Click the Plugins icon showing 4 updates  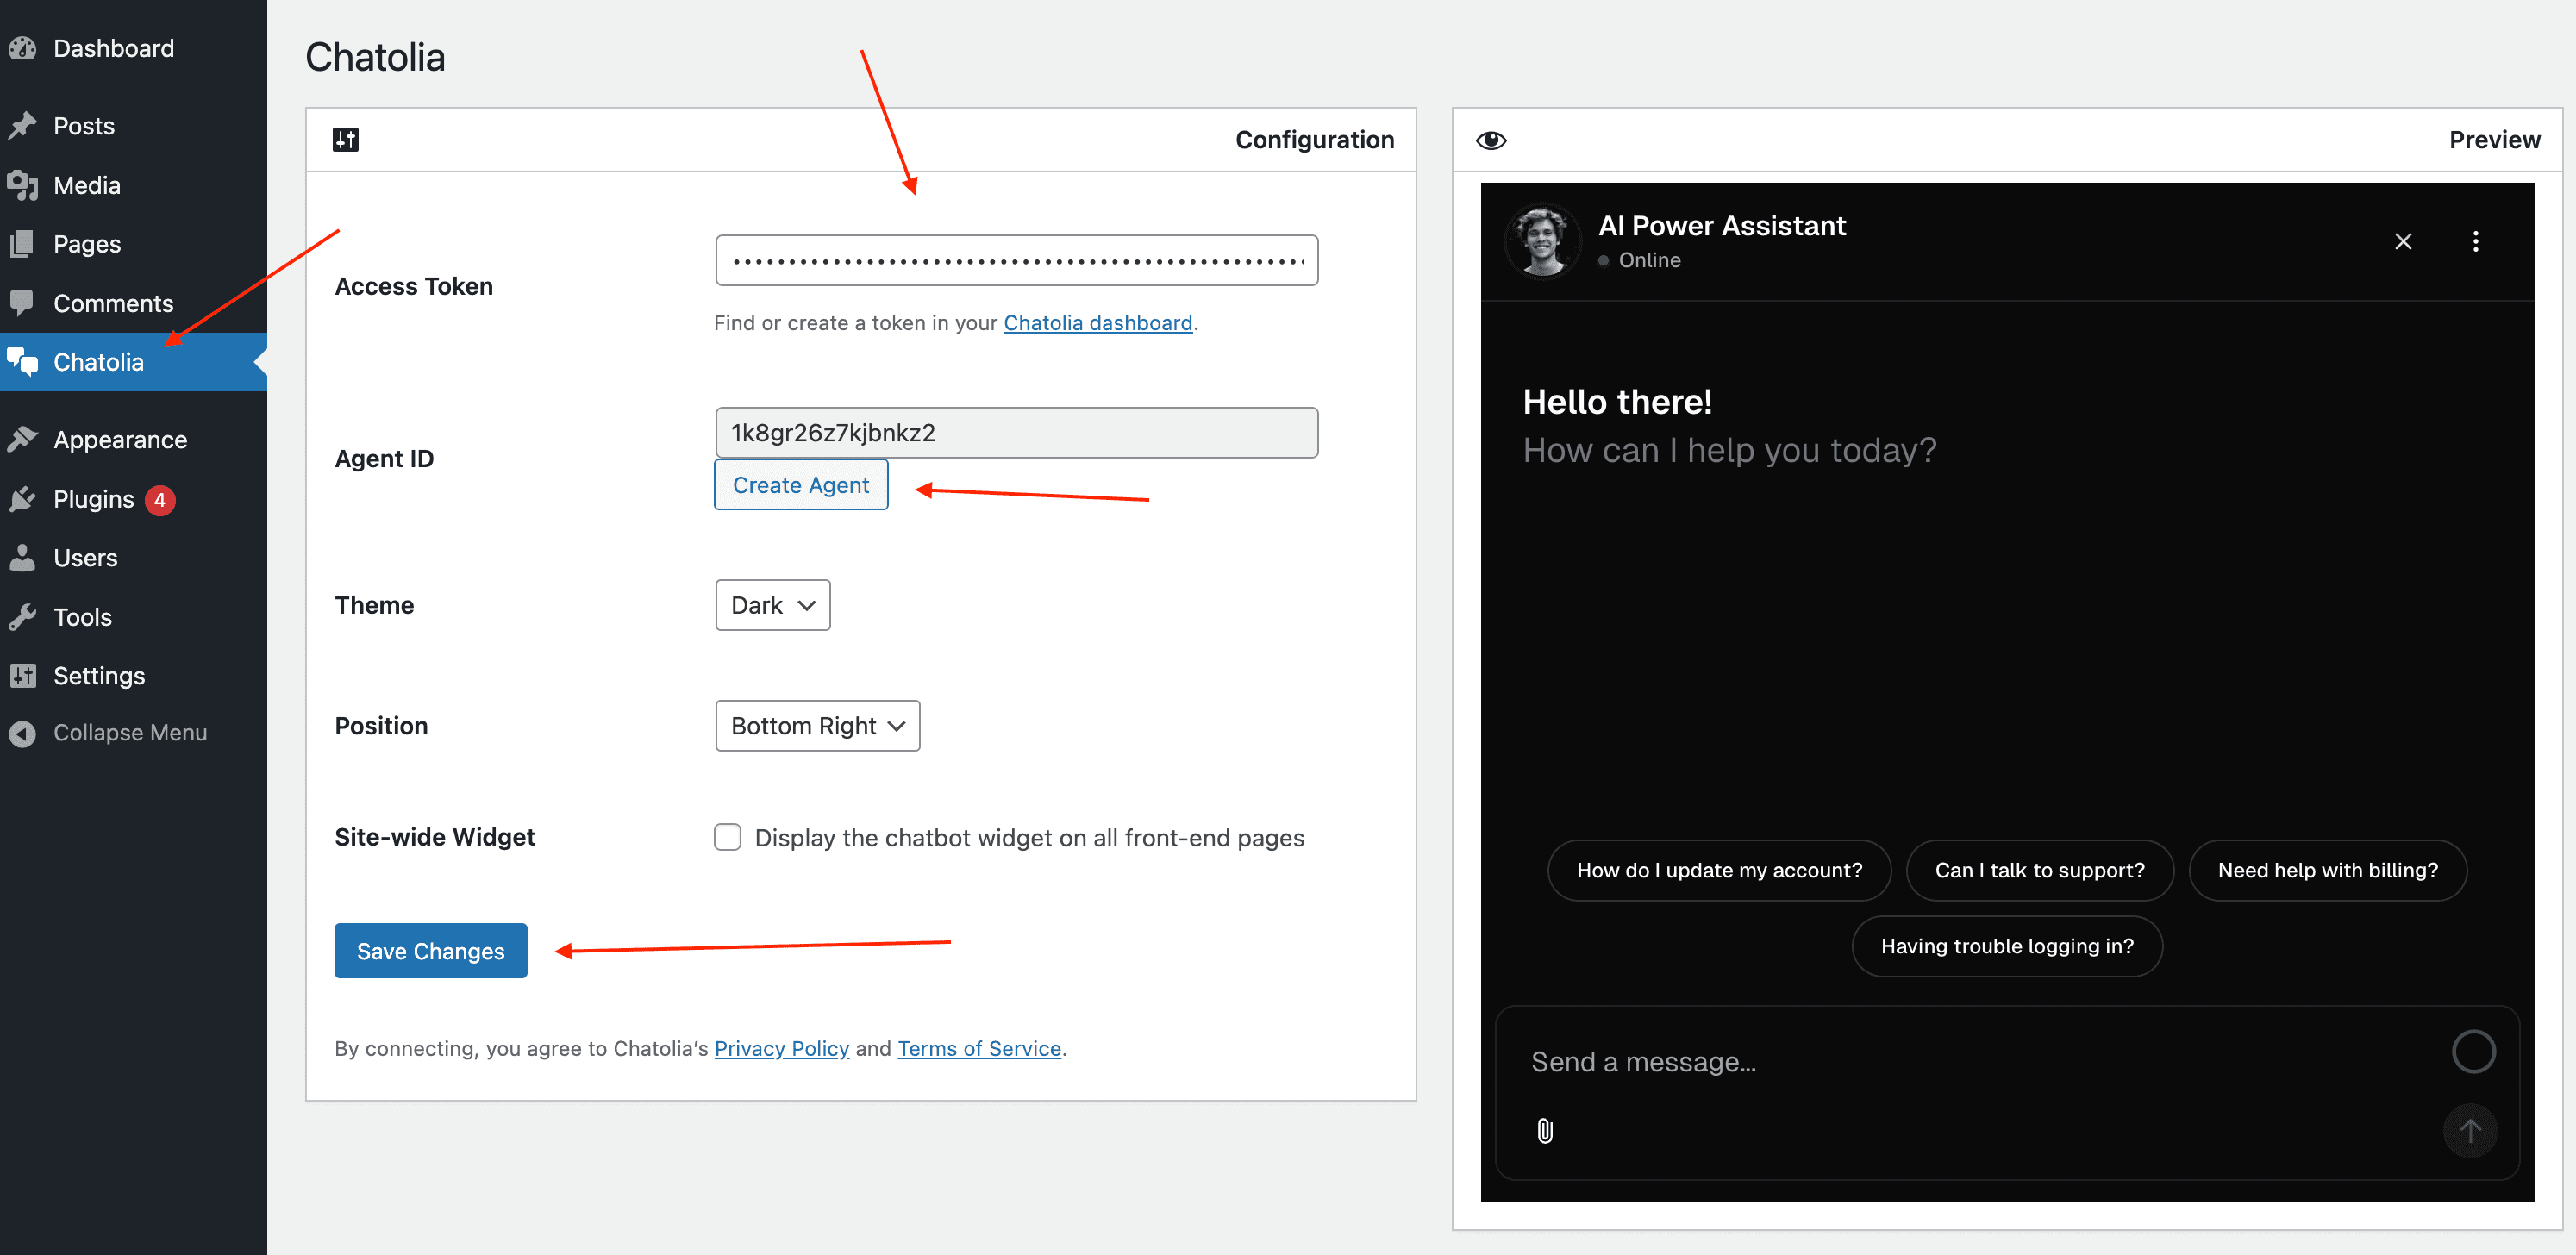tap(25, 498)
